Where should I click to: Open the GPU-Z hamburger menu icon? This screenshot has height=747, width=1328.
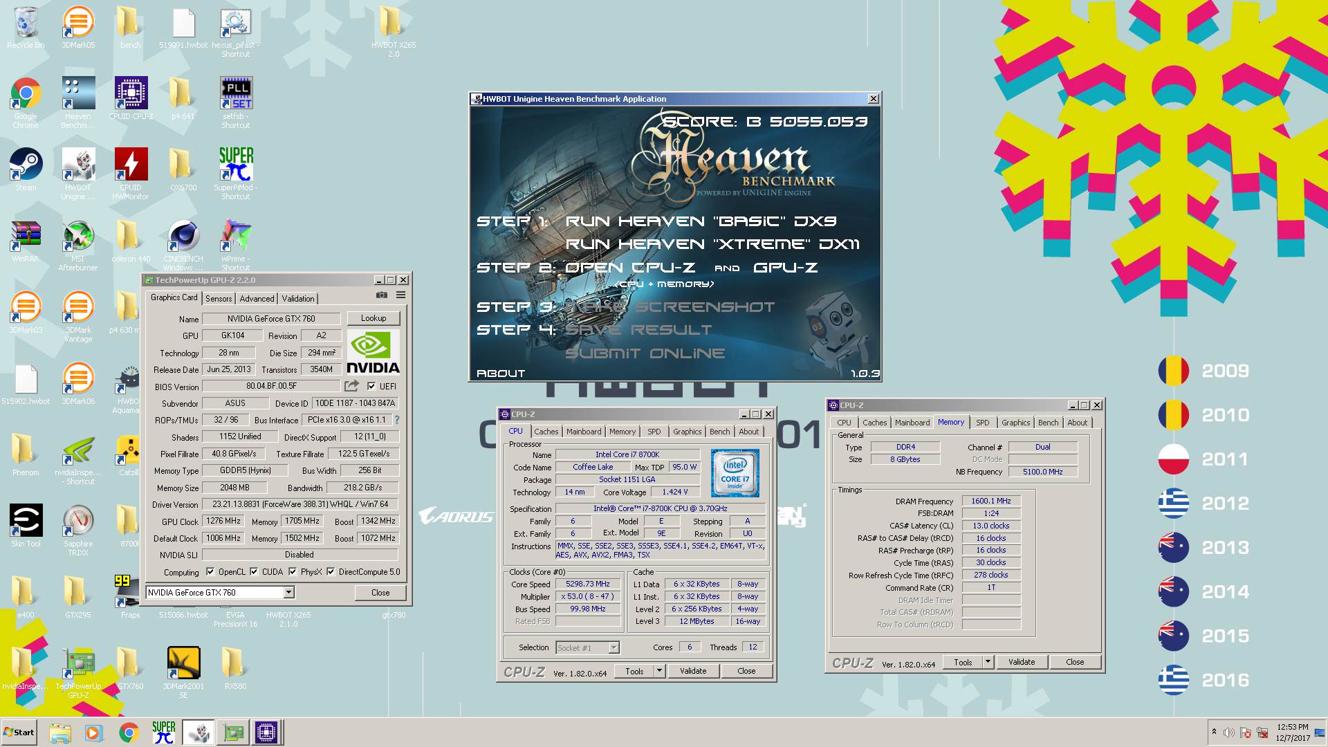click(400, 295)
